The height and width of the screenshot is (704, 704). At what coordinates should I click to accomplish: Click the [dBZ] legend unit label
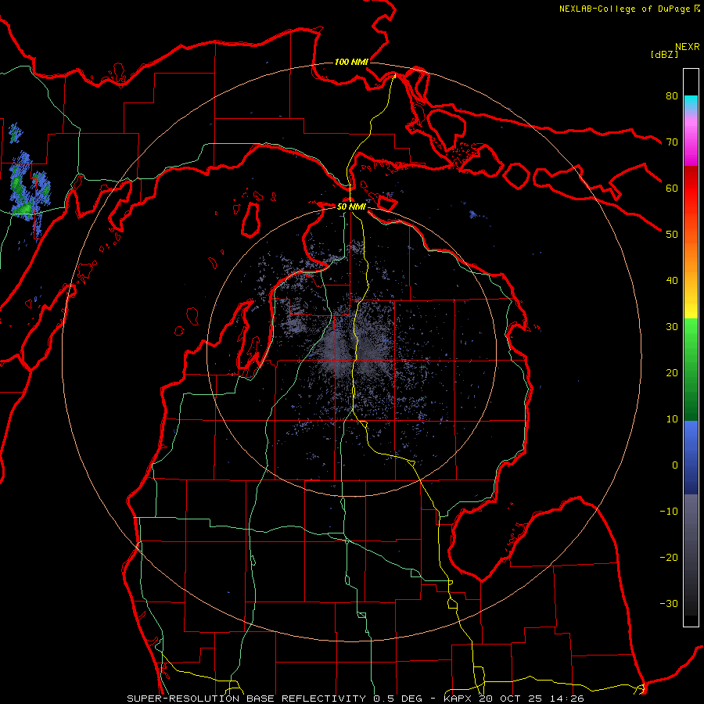(x=664, y=54)
